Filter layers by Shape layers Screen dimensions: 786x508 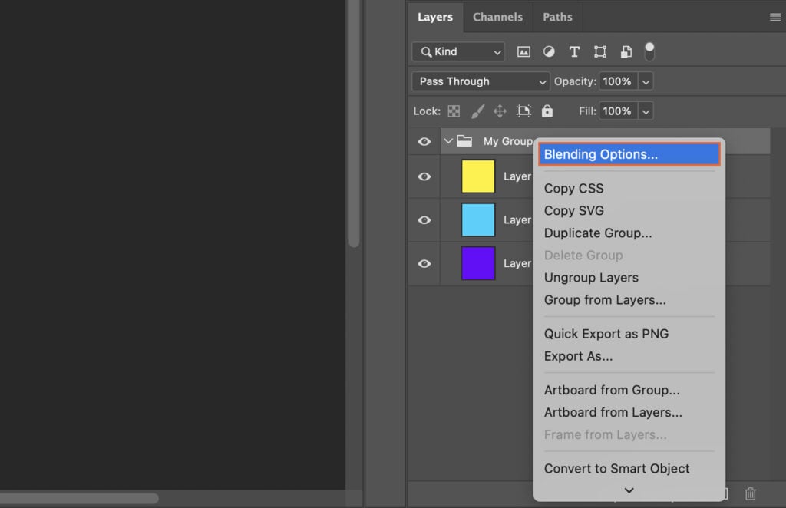pos(599,51)
